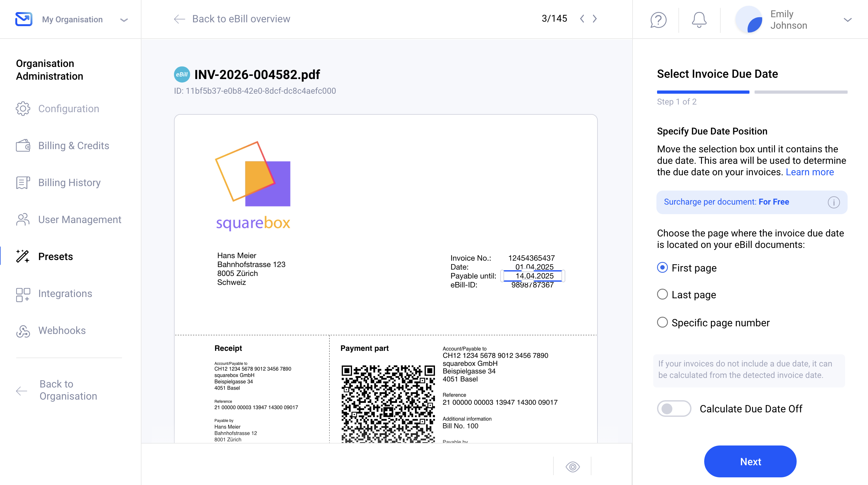Click the 3/145 page counter
The width and height of the screenshot is (868, 485).
554,18
